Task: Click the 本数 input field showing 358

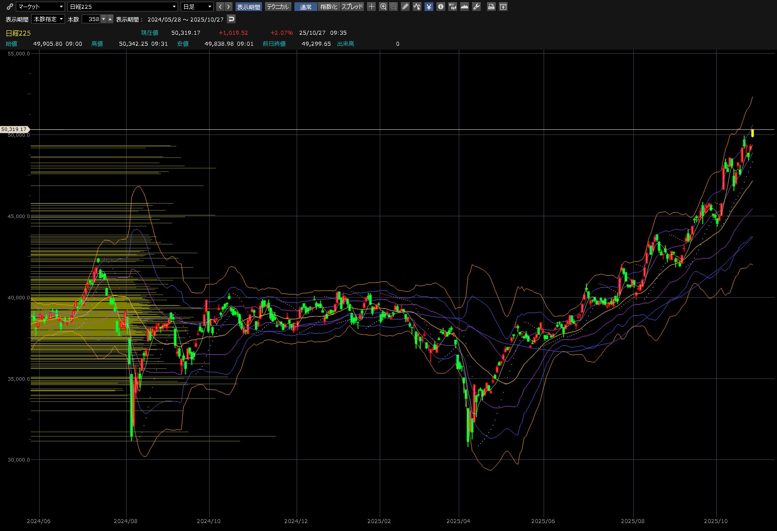Action: 91,19
